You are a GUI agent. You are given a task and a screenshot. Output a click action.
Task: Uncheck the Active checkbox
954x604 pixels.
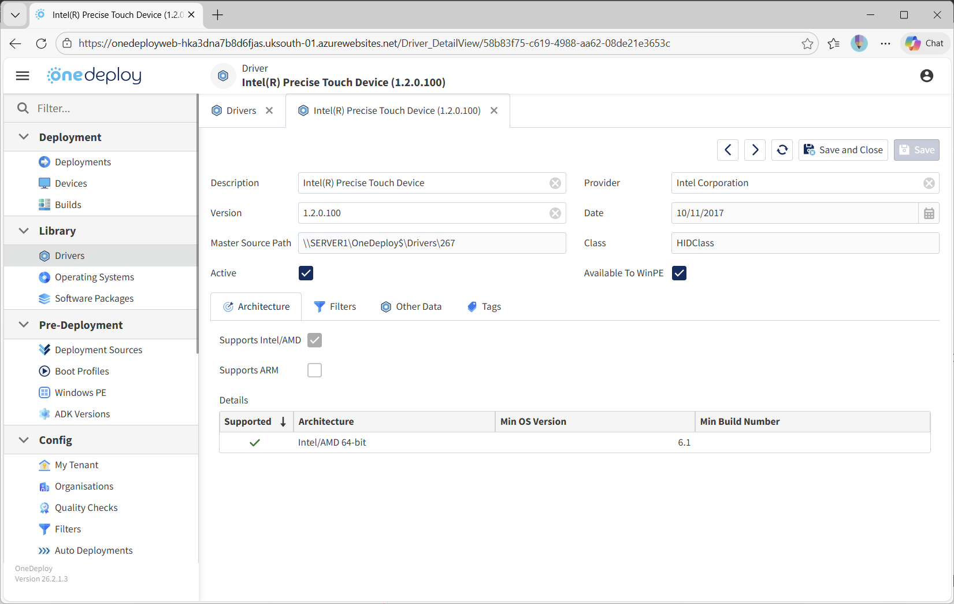point(306,273)
